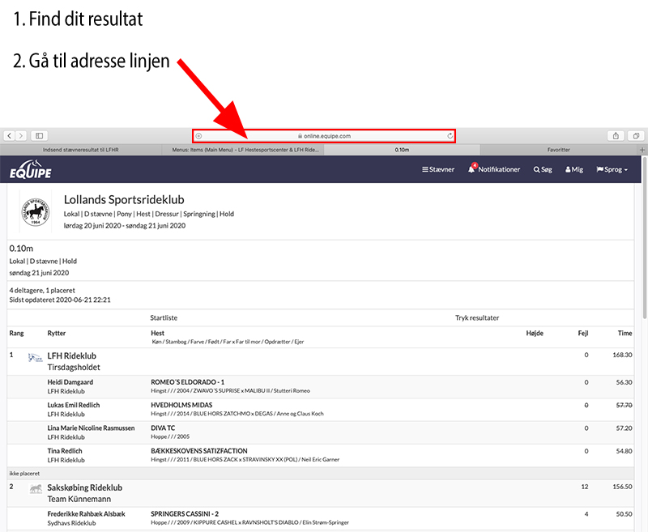Click the Højde column header
The height and width of the screenshot is (532, 648).
(x=535, y=333)
